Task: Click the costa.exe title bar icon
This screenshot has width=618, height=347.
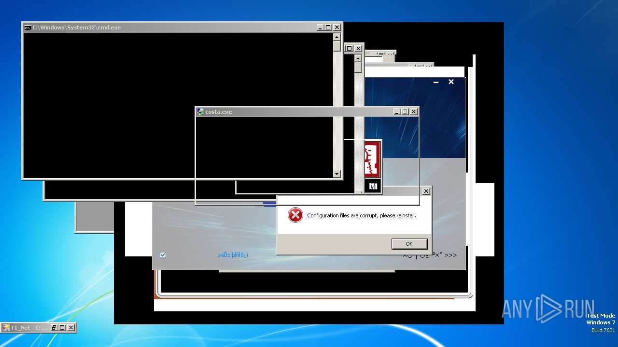Action: coord(200,112)
